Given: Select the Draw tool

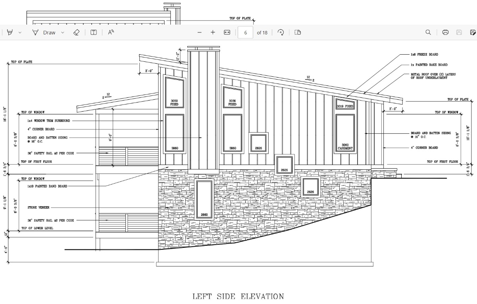Looking at the screenshot, I should (x=44, y=32).
